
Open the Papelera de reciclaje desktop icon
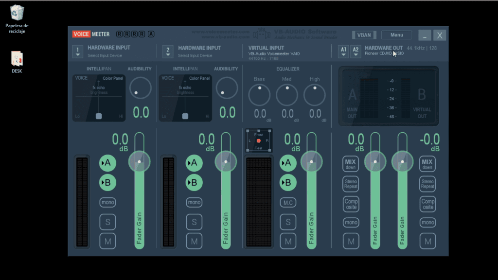click(17, 19)
